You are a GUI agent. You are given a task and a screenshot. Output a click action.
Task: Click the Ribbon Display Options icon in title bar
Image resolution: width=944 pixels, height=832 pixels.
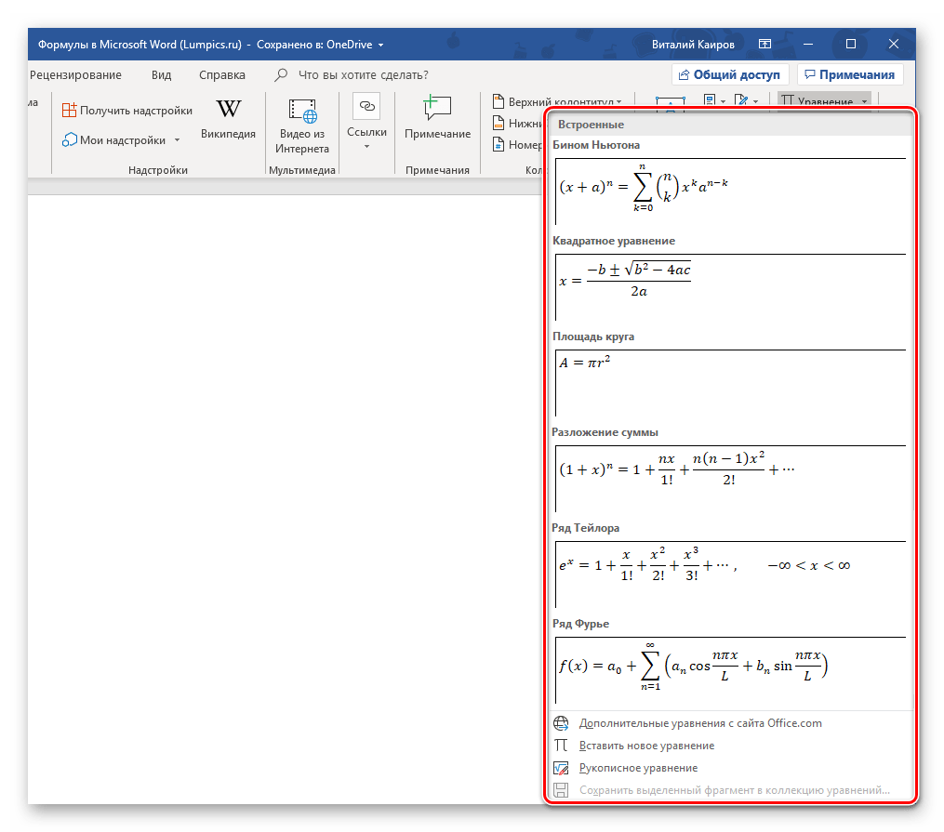pos(765,45)
